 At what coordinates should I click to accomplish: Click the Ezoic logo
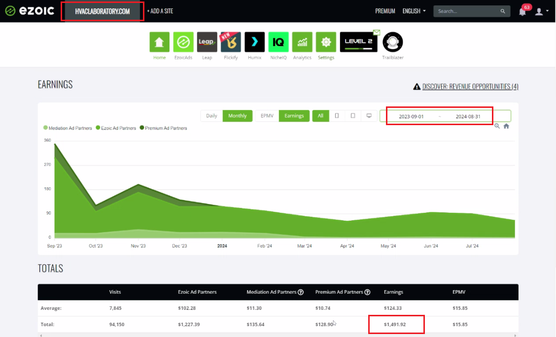pos(30,11)
